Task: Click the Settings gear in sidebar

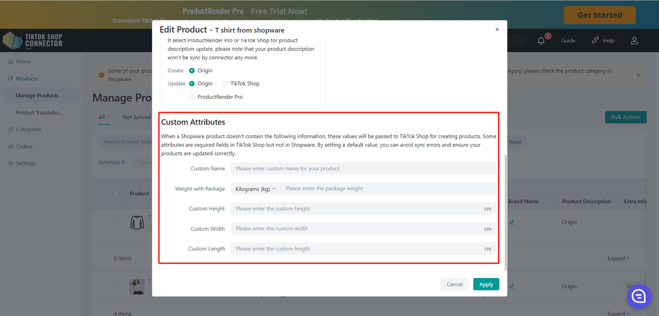Action: (x=11, y=164)
